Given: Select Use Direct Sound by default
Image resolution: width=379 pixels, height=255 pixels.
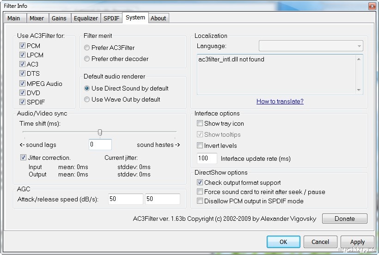Looking at the screenshot, I should [87, 88].
